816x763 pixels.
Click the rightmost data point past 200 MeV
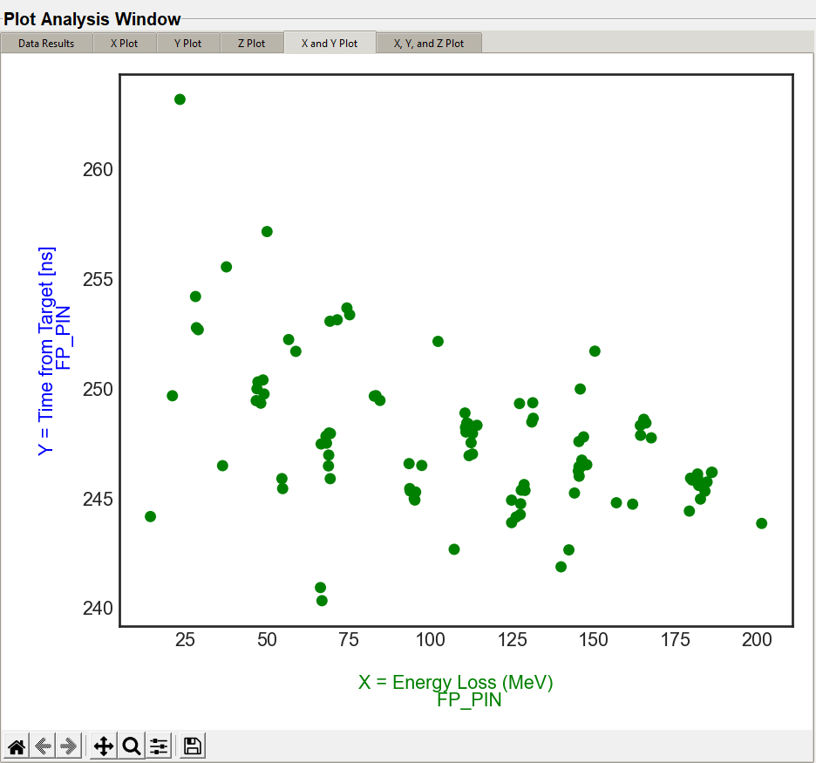(x=761, y=523)
